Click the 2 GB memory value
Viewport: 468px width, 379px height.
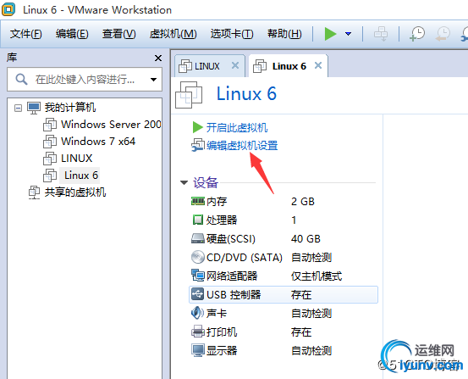tap(303, 201)
